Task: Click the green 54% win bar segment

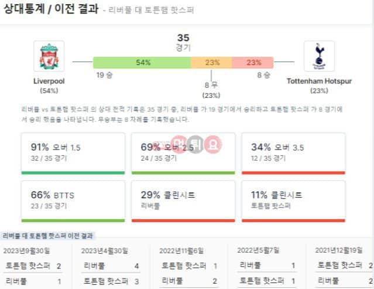Action: [142, 63]
